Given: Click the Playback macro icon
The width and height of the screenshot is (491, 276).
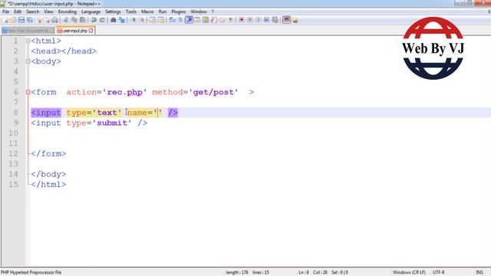Looking at the screenshot, I should tap(259, 20).
